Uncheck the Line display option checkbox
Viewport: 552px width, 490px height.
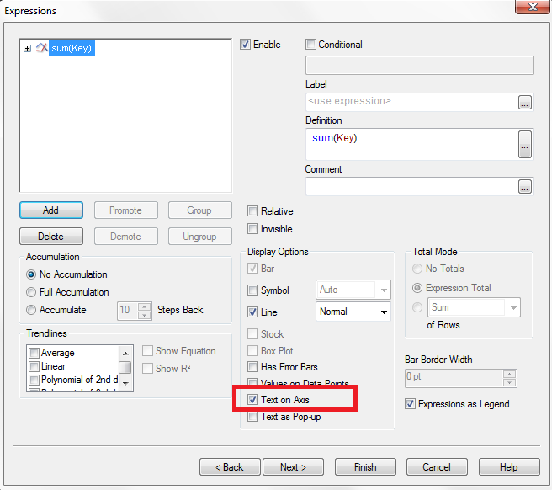(252, 312)
